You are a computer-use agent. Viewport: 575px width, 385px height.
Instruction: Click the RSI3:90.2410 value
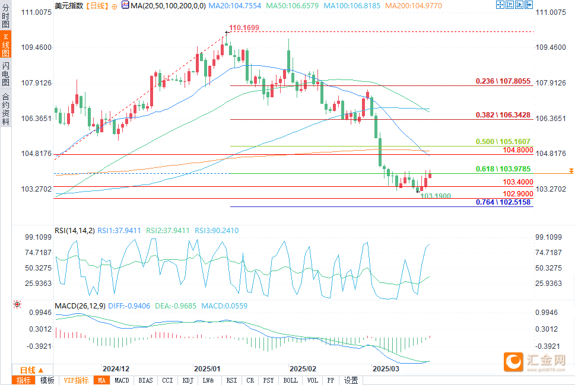pyautogui.click(x=217, y=231)
